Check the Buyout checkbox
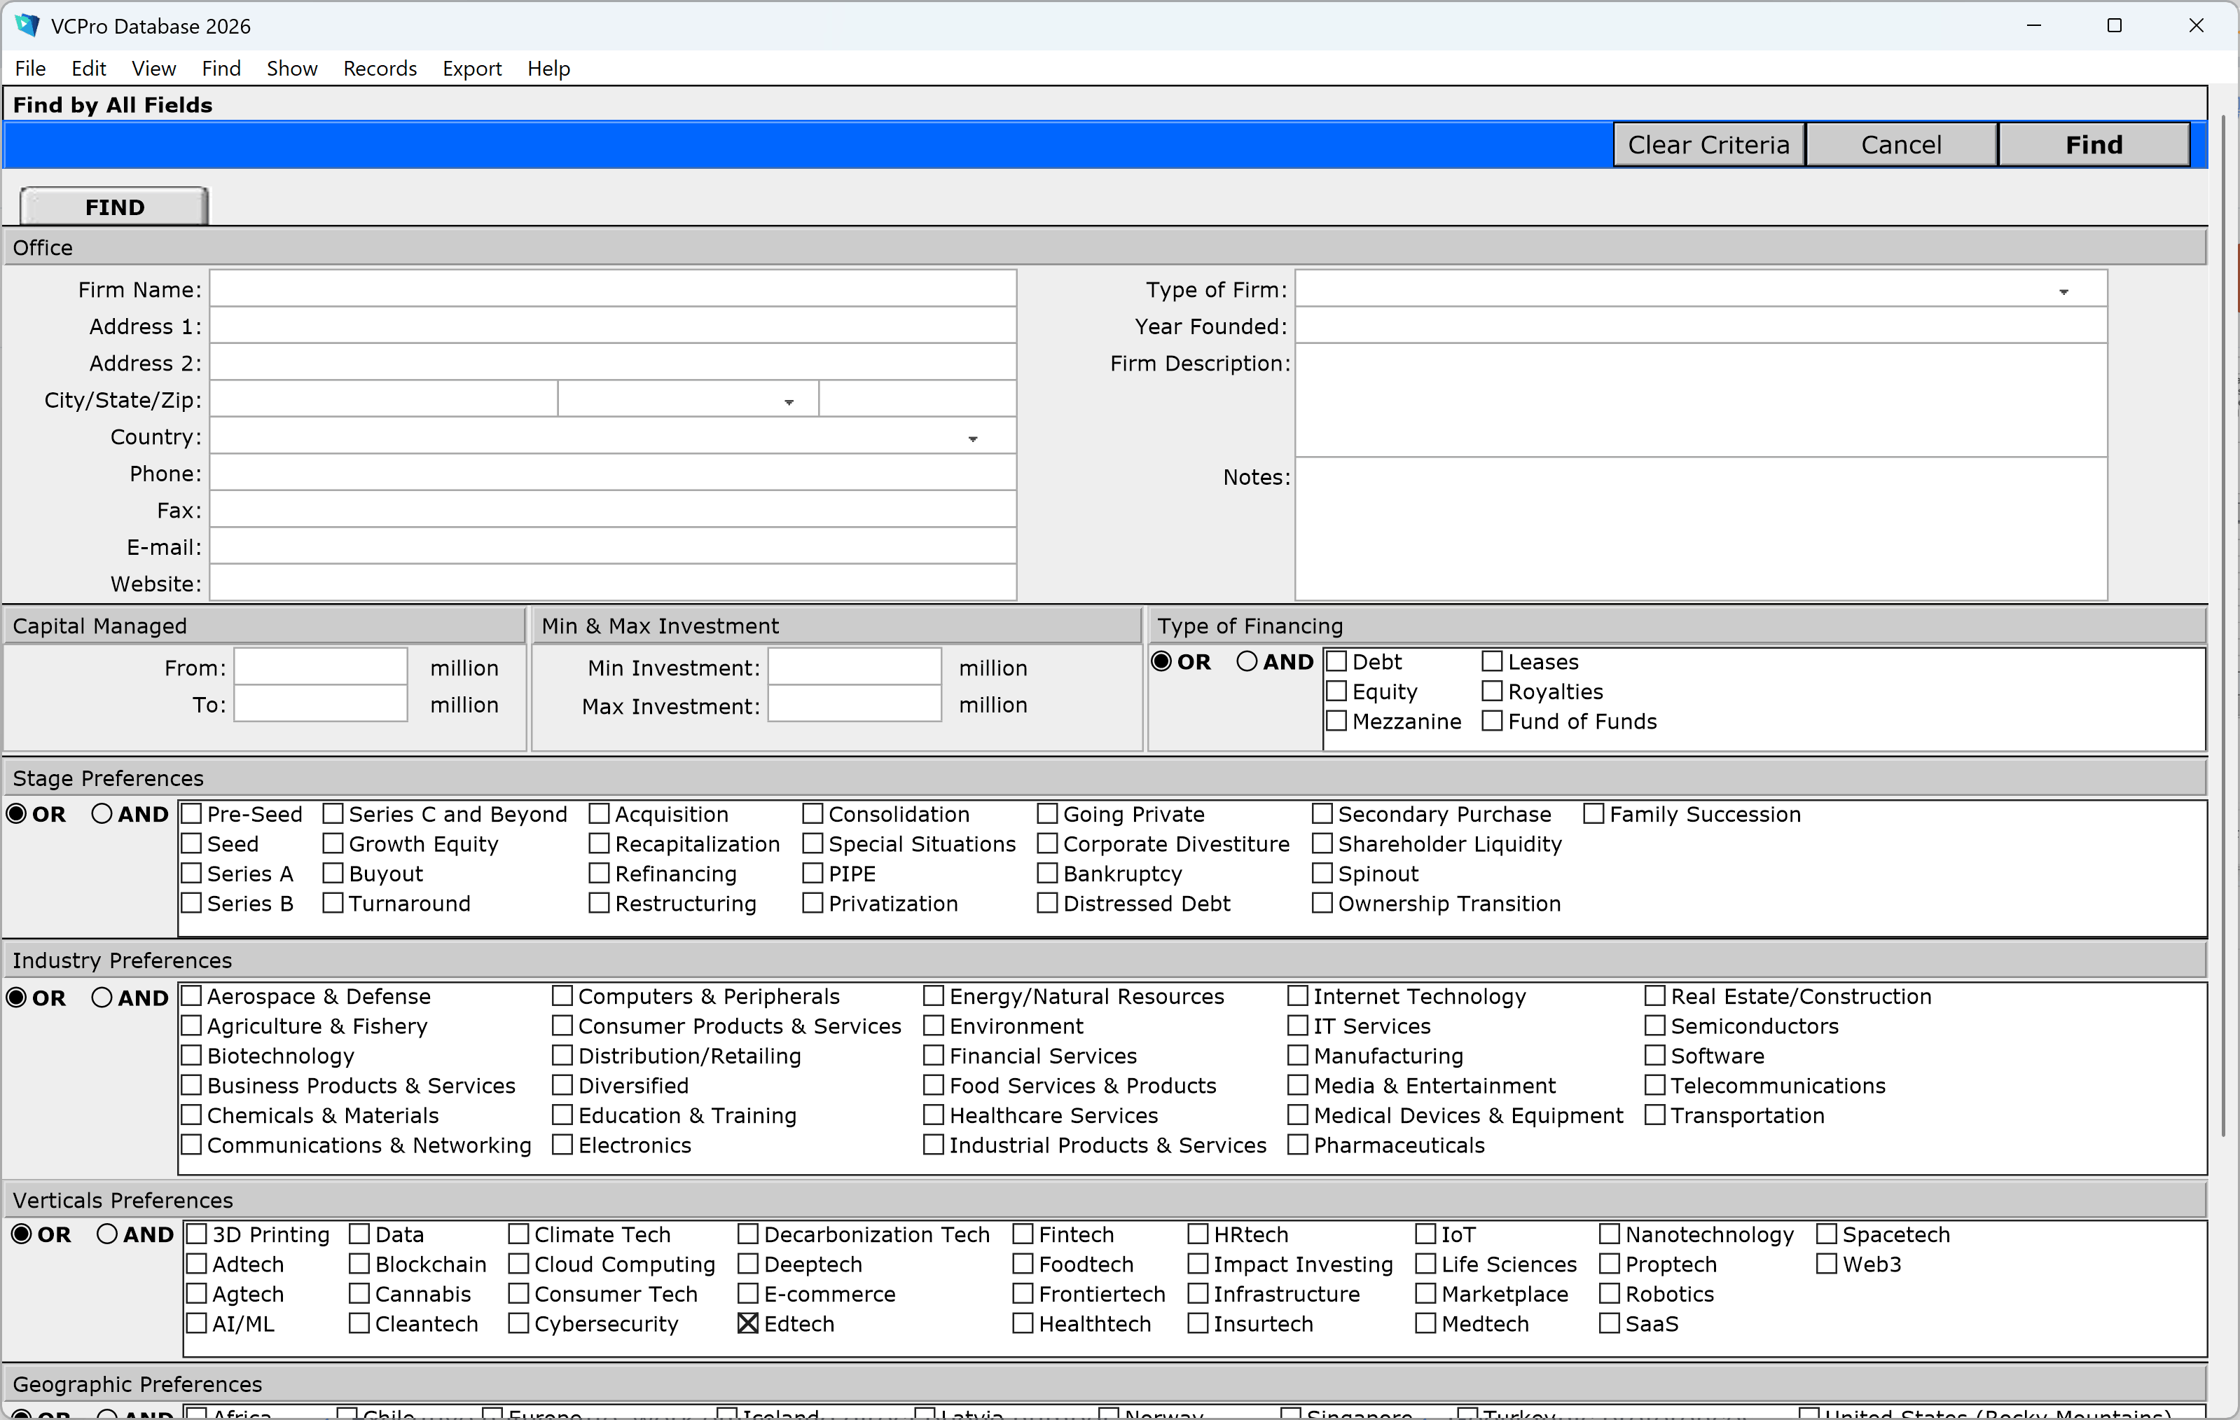The width and height of the screenshot is (2240, 1420). 333,873
